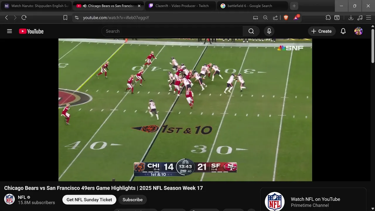This screenshot has width=375, height=211.
Task: Click the 15.8M subscribers text
Action: (x=36, y=203)
